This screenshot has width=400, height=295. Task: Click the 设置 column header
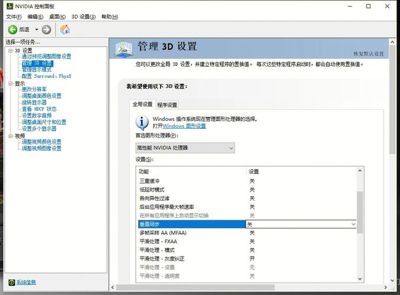pyautogui.click(x=301, y=172)
